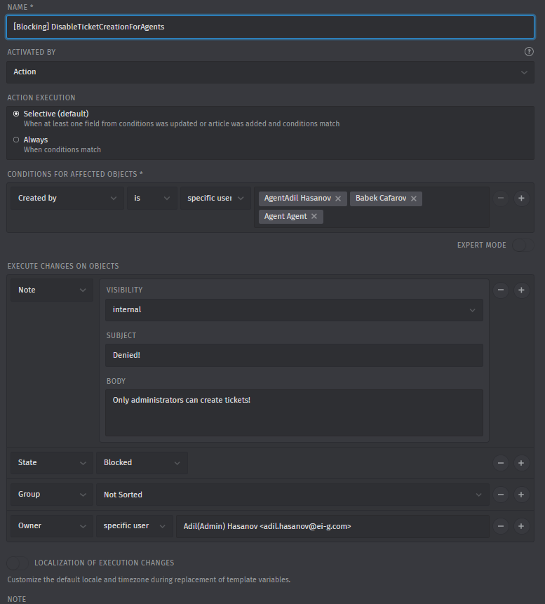Add a new action below the Note change
Screen dimensions: 545x604
[x=521, y=290]
